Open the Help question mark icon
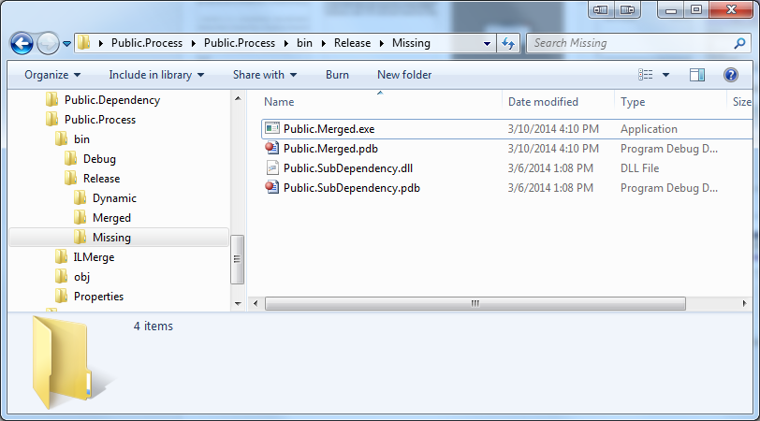 coord(730,75)
